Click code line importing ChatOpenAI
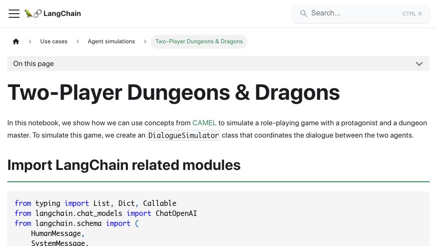Screen dimensions: 437x246 (106, 213)
